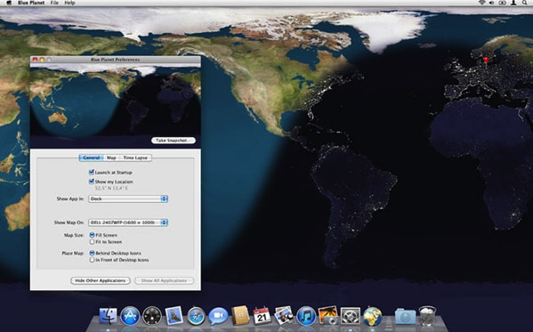Click the volume icon in menu bar
Viewport: 533px width, 332px height.
coord(491,3)
